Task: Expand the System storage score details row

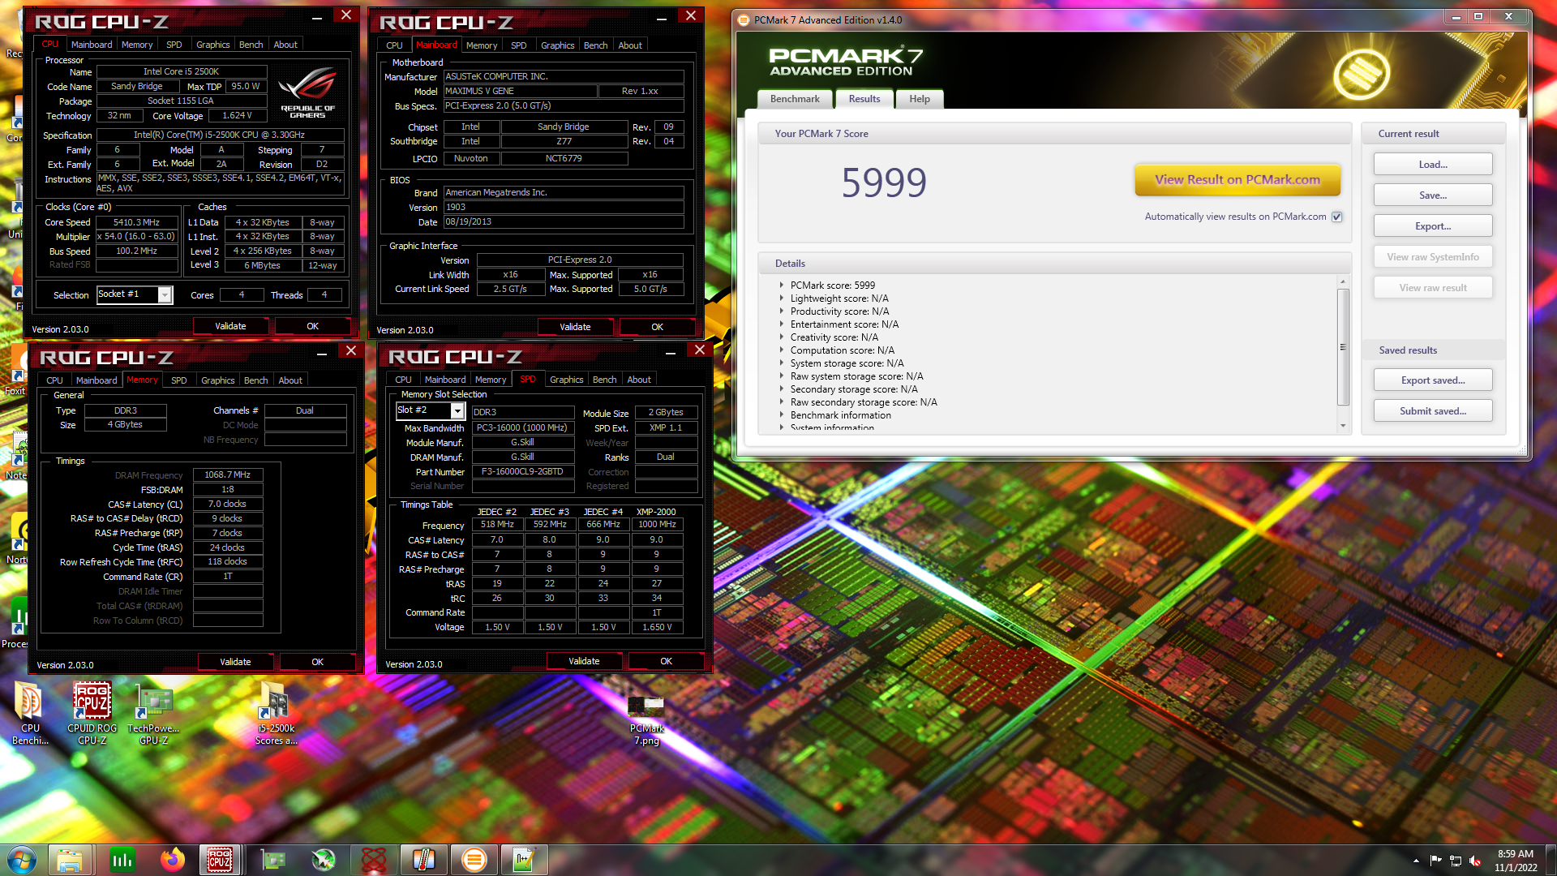Action: [x=782, y=363]
